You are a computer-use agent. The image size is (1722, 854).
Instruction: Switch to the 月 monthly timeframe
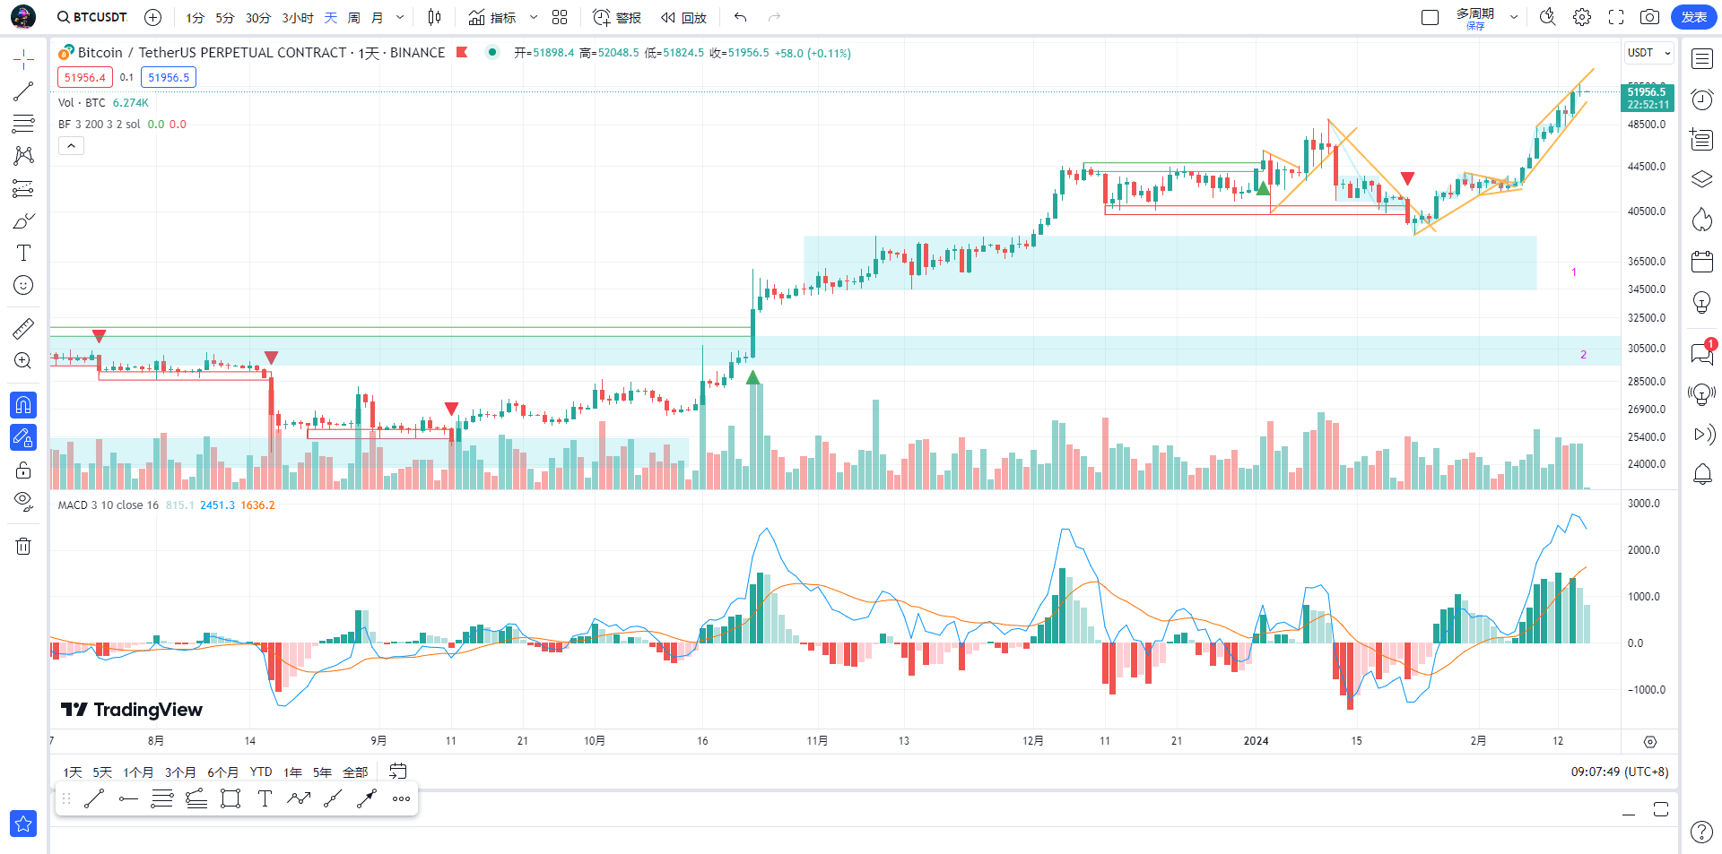[x=378, y=18]
